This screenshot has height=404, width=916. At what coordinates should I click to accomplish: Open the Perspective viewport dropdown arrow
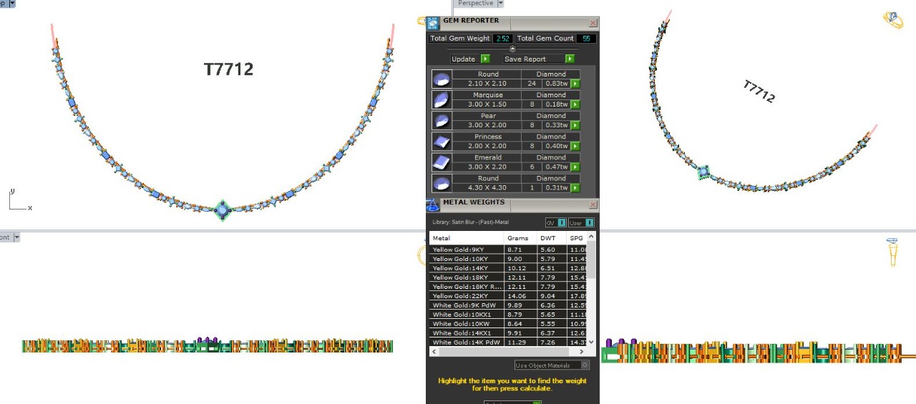click(500, 4)
